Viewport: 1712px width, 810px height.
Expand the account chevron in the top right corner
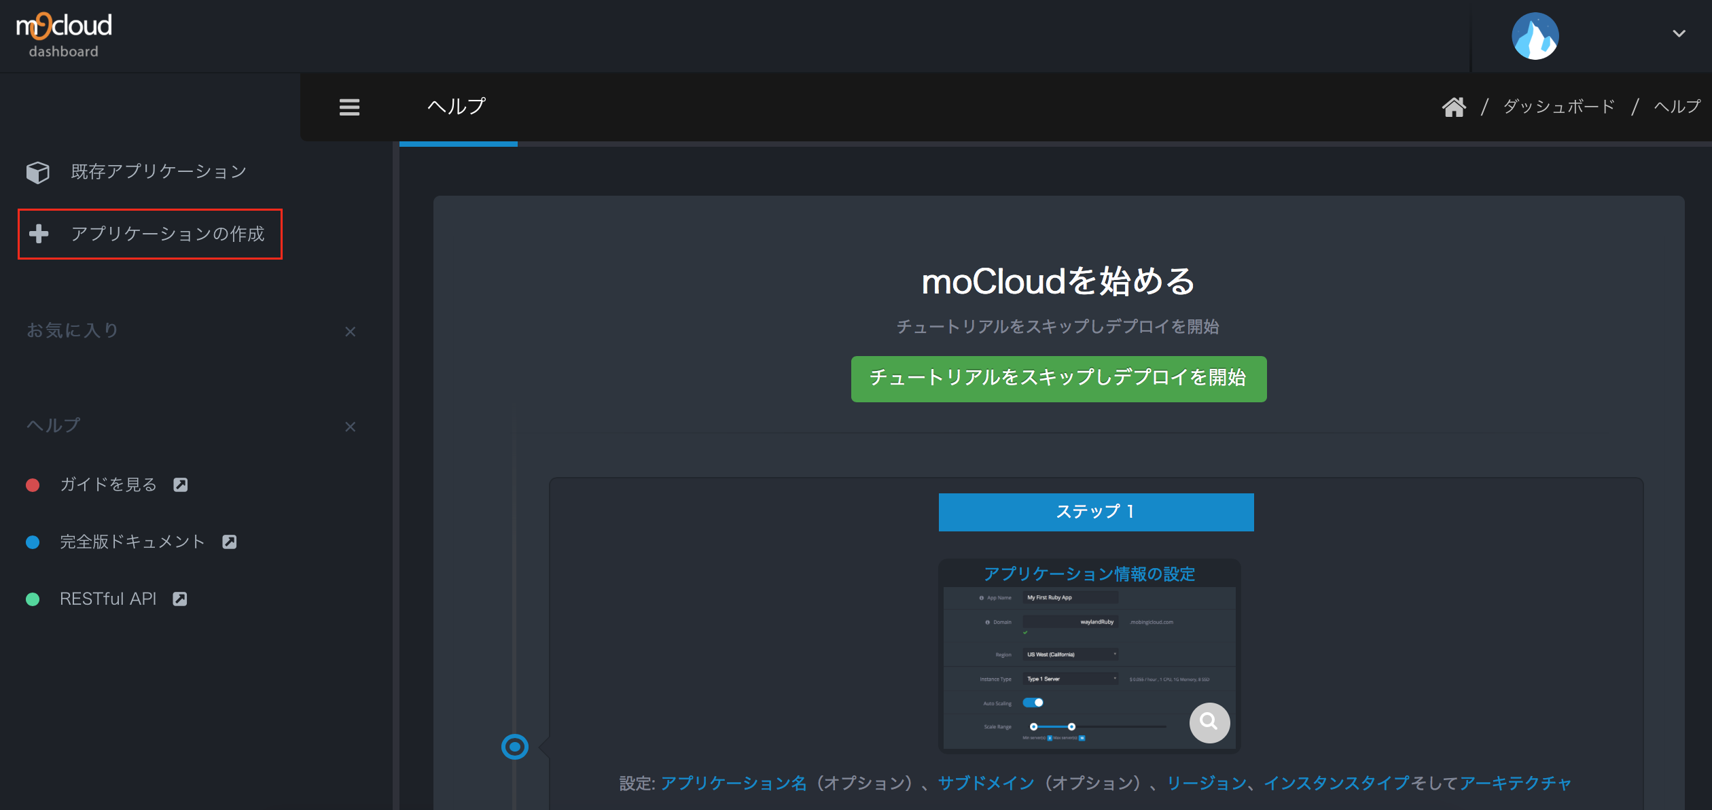click(x=1679, y=33)
